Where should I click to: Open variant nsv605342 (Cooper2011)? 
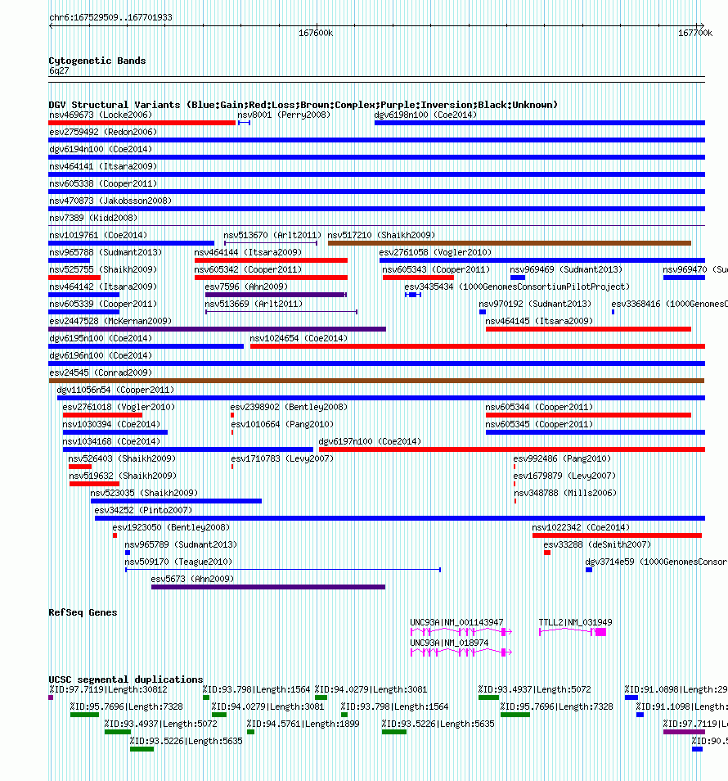point(271,278)
